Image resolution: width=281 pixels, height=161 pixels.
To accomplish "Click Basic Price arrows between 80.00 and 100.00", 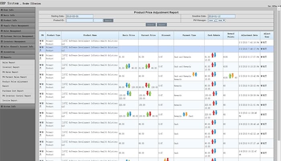I will pos(128,85).
